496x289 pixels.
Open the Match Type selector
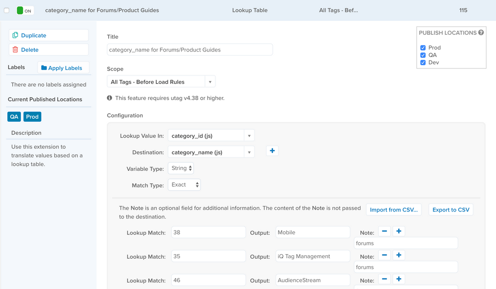(x=184, y=185)
